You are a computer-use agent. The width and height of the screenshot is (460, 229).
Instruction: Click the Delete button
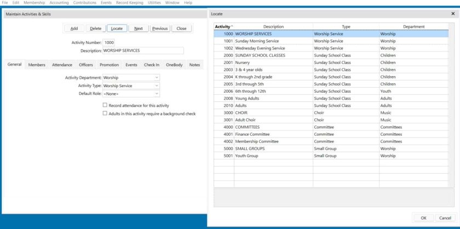[x=96, y=28]
